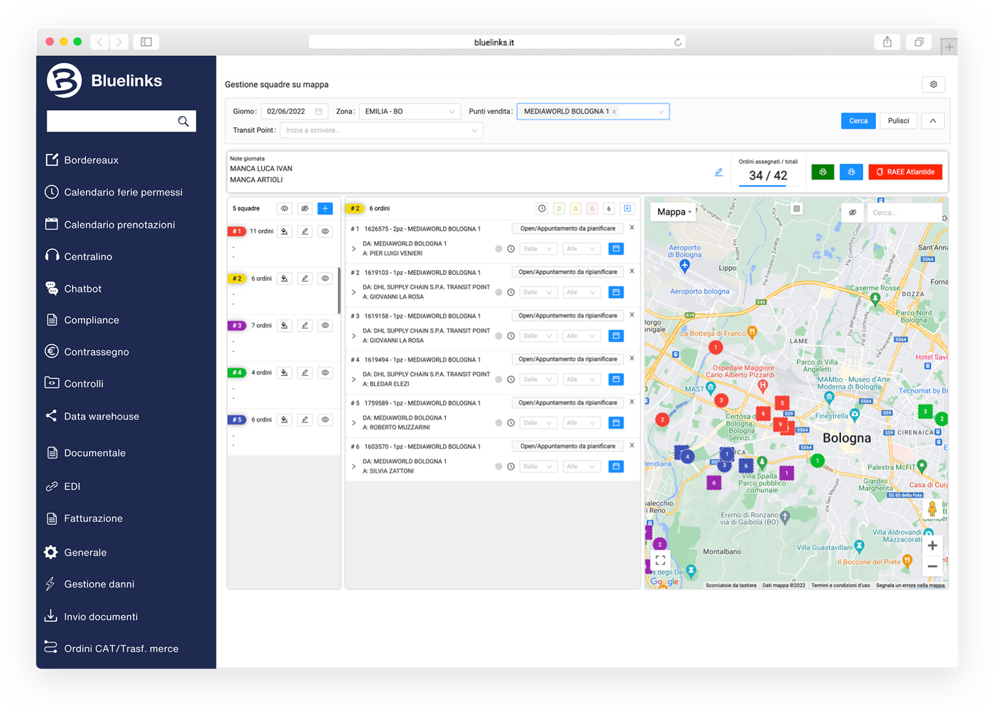994x712 pixels.
Task: Zoom out on the map
Action: pos(932,566)
